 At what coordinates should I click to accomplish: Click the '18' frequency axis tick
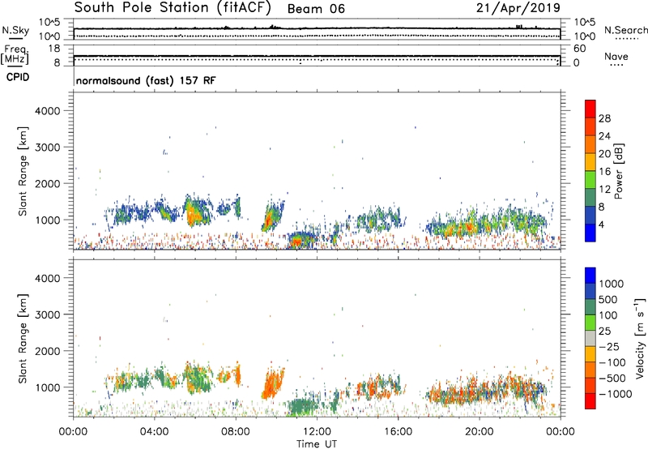[x=54, y=49]
